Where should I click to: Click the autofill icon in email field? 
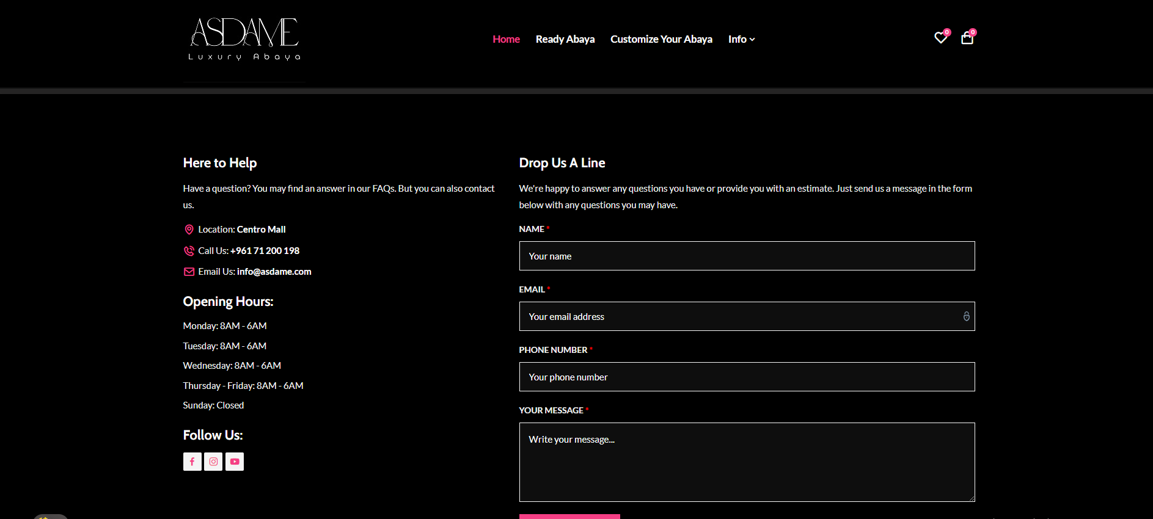[966, 316]
